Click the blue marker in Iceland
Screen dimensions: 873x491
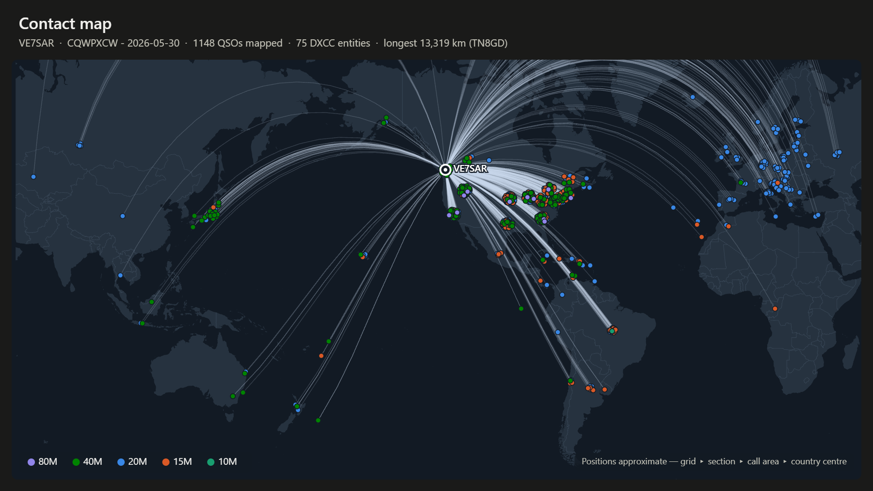click(x=693, y=97)
